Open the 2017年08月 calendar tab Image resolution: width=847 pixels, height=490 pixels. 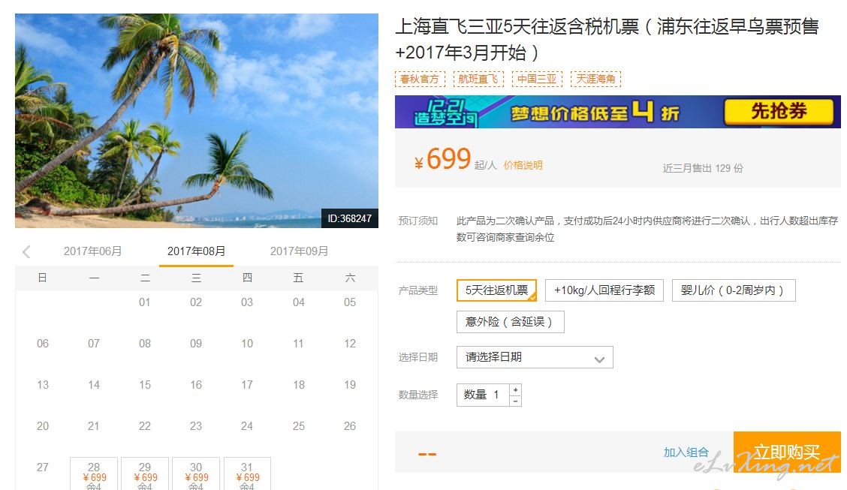(x=196, y=251)
